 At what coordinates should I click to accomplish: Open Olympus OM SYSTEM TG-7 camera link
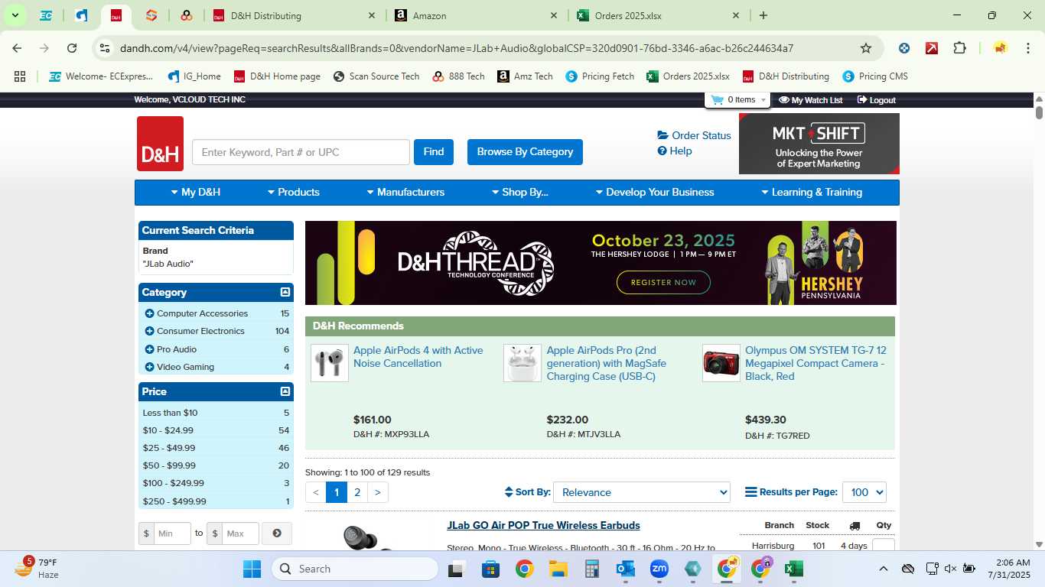(815, 363)
